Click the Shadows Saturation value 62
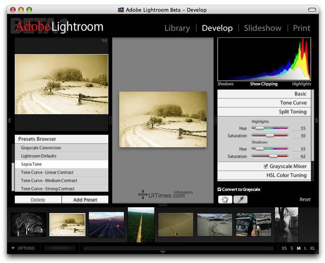 point(303,156)
